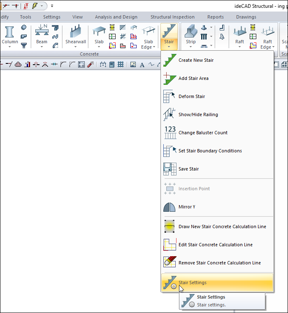Click the red firecracker explode toolbar icon
288x313 pixels.
pyautogui.click(x=91, y=65)
